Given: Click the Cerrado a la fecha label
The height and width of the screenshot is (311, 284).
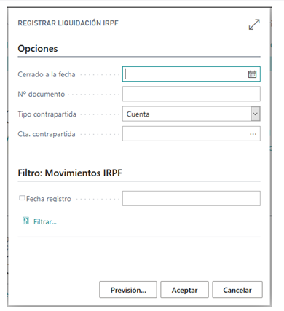Looking at the screenshot, I should pos(47,74).
